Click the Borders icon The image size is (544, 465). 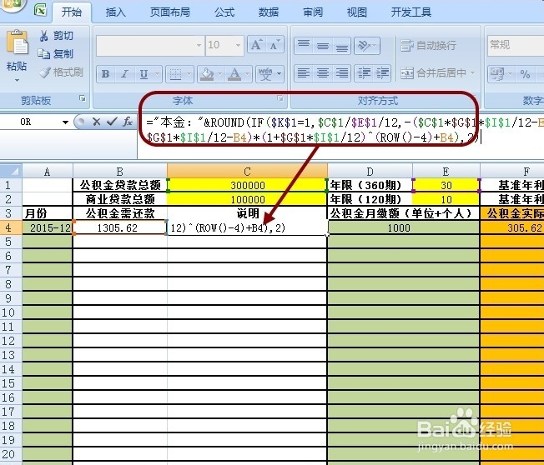[x=175, y=74]
